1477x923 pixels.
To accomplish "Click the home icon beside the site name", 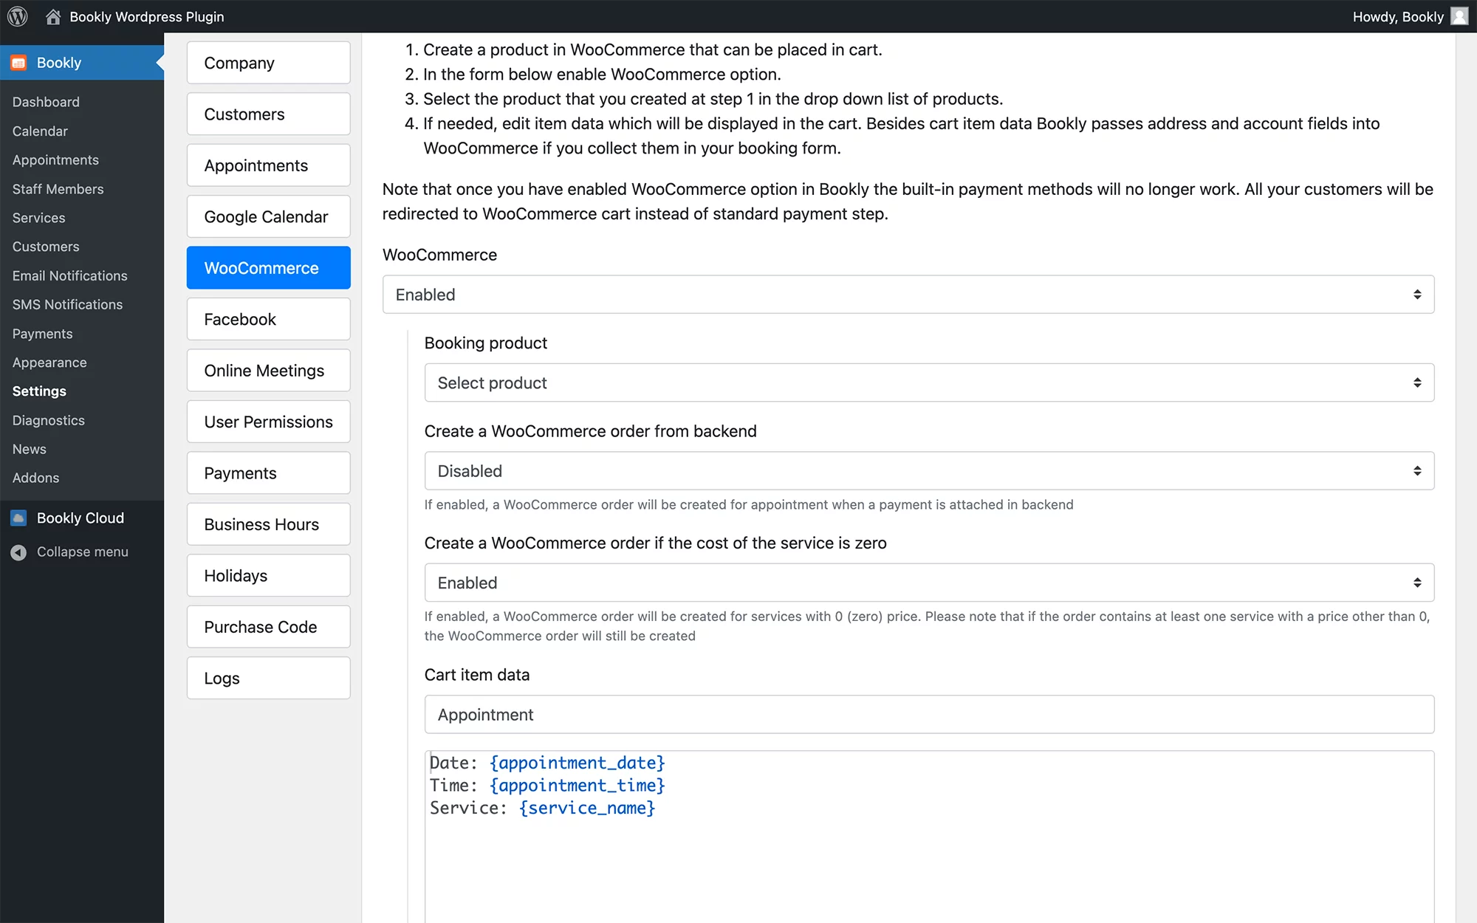I will click(53, 16).
